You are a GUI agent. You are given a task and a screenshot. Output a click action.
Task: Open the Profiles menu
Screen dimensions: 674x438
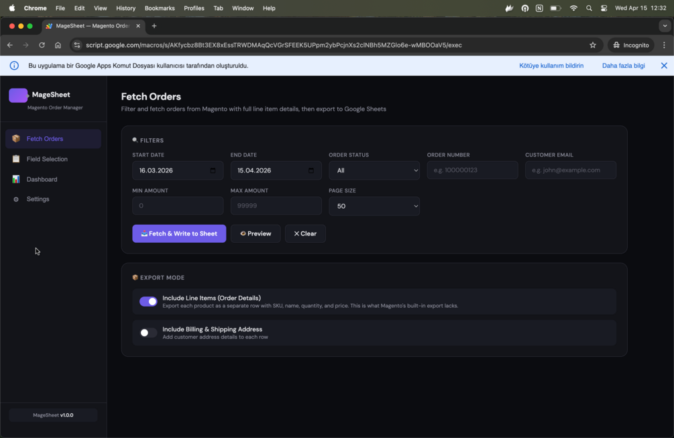(x=194, y=8)
